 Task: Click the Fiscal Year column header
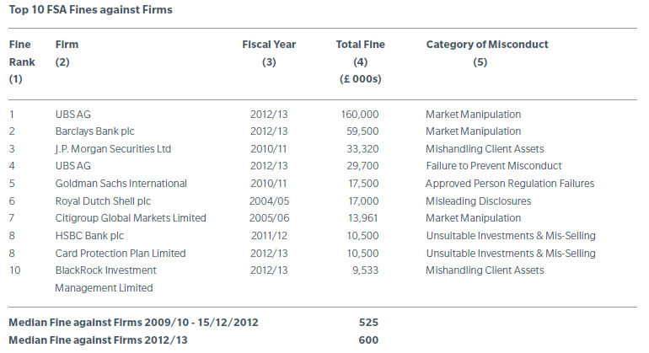[269, 44]
